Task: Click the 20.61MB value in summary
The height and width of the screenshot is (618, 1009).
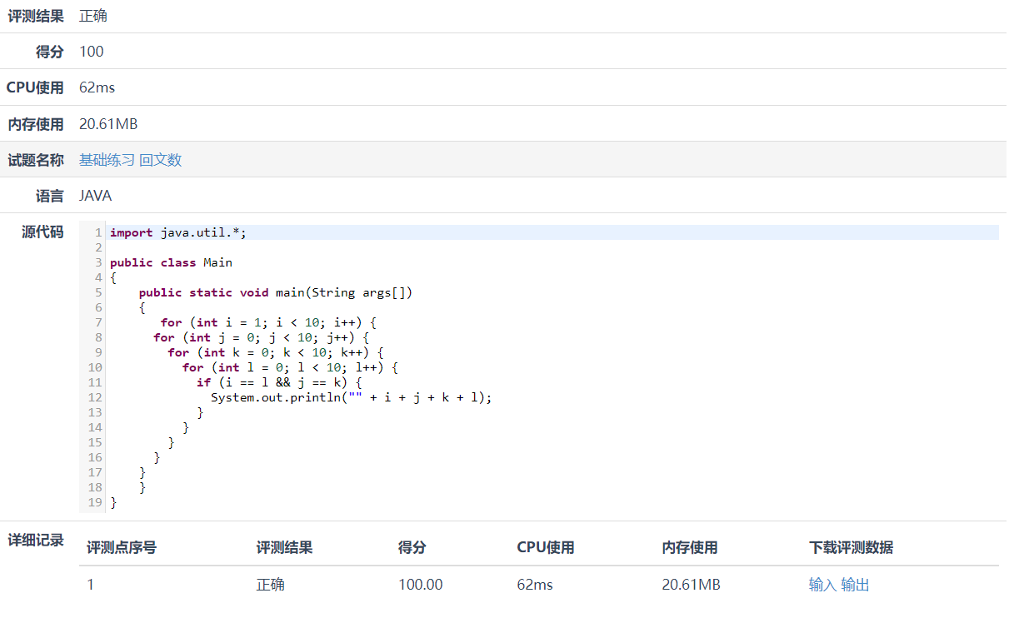Action: (108, 124)
